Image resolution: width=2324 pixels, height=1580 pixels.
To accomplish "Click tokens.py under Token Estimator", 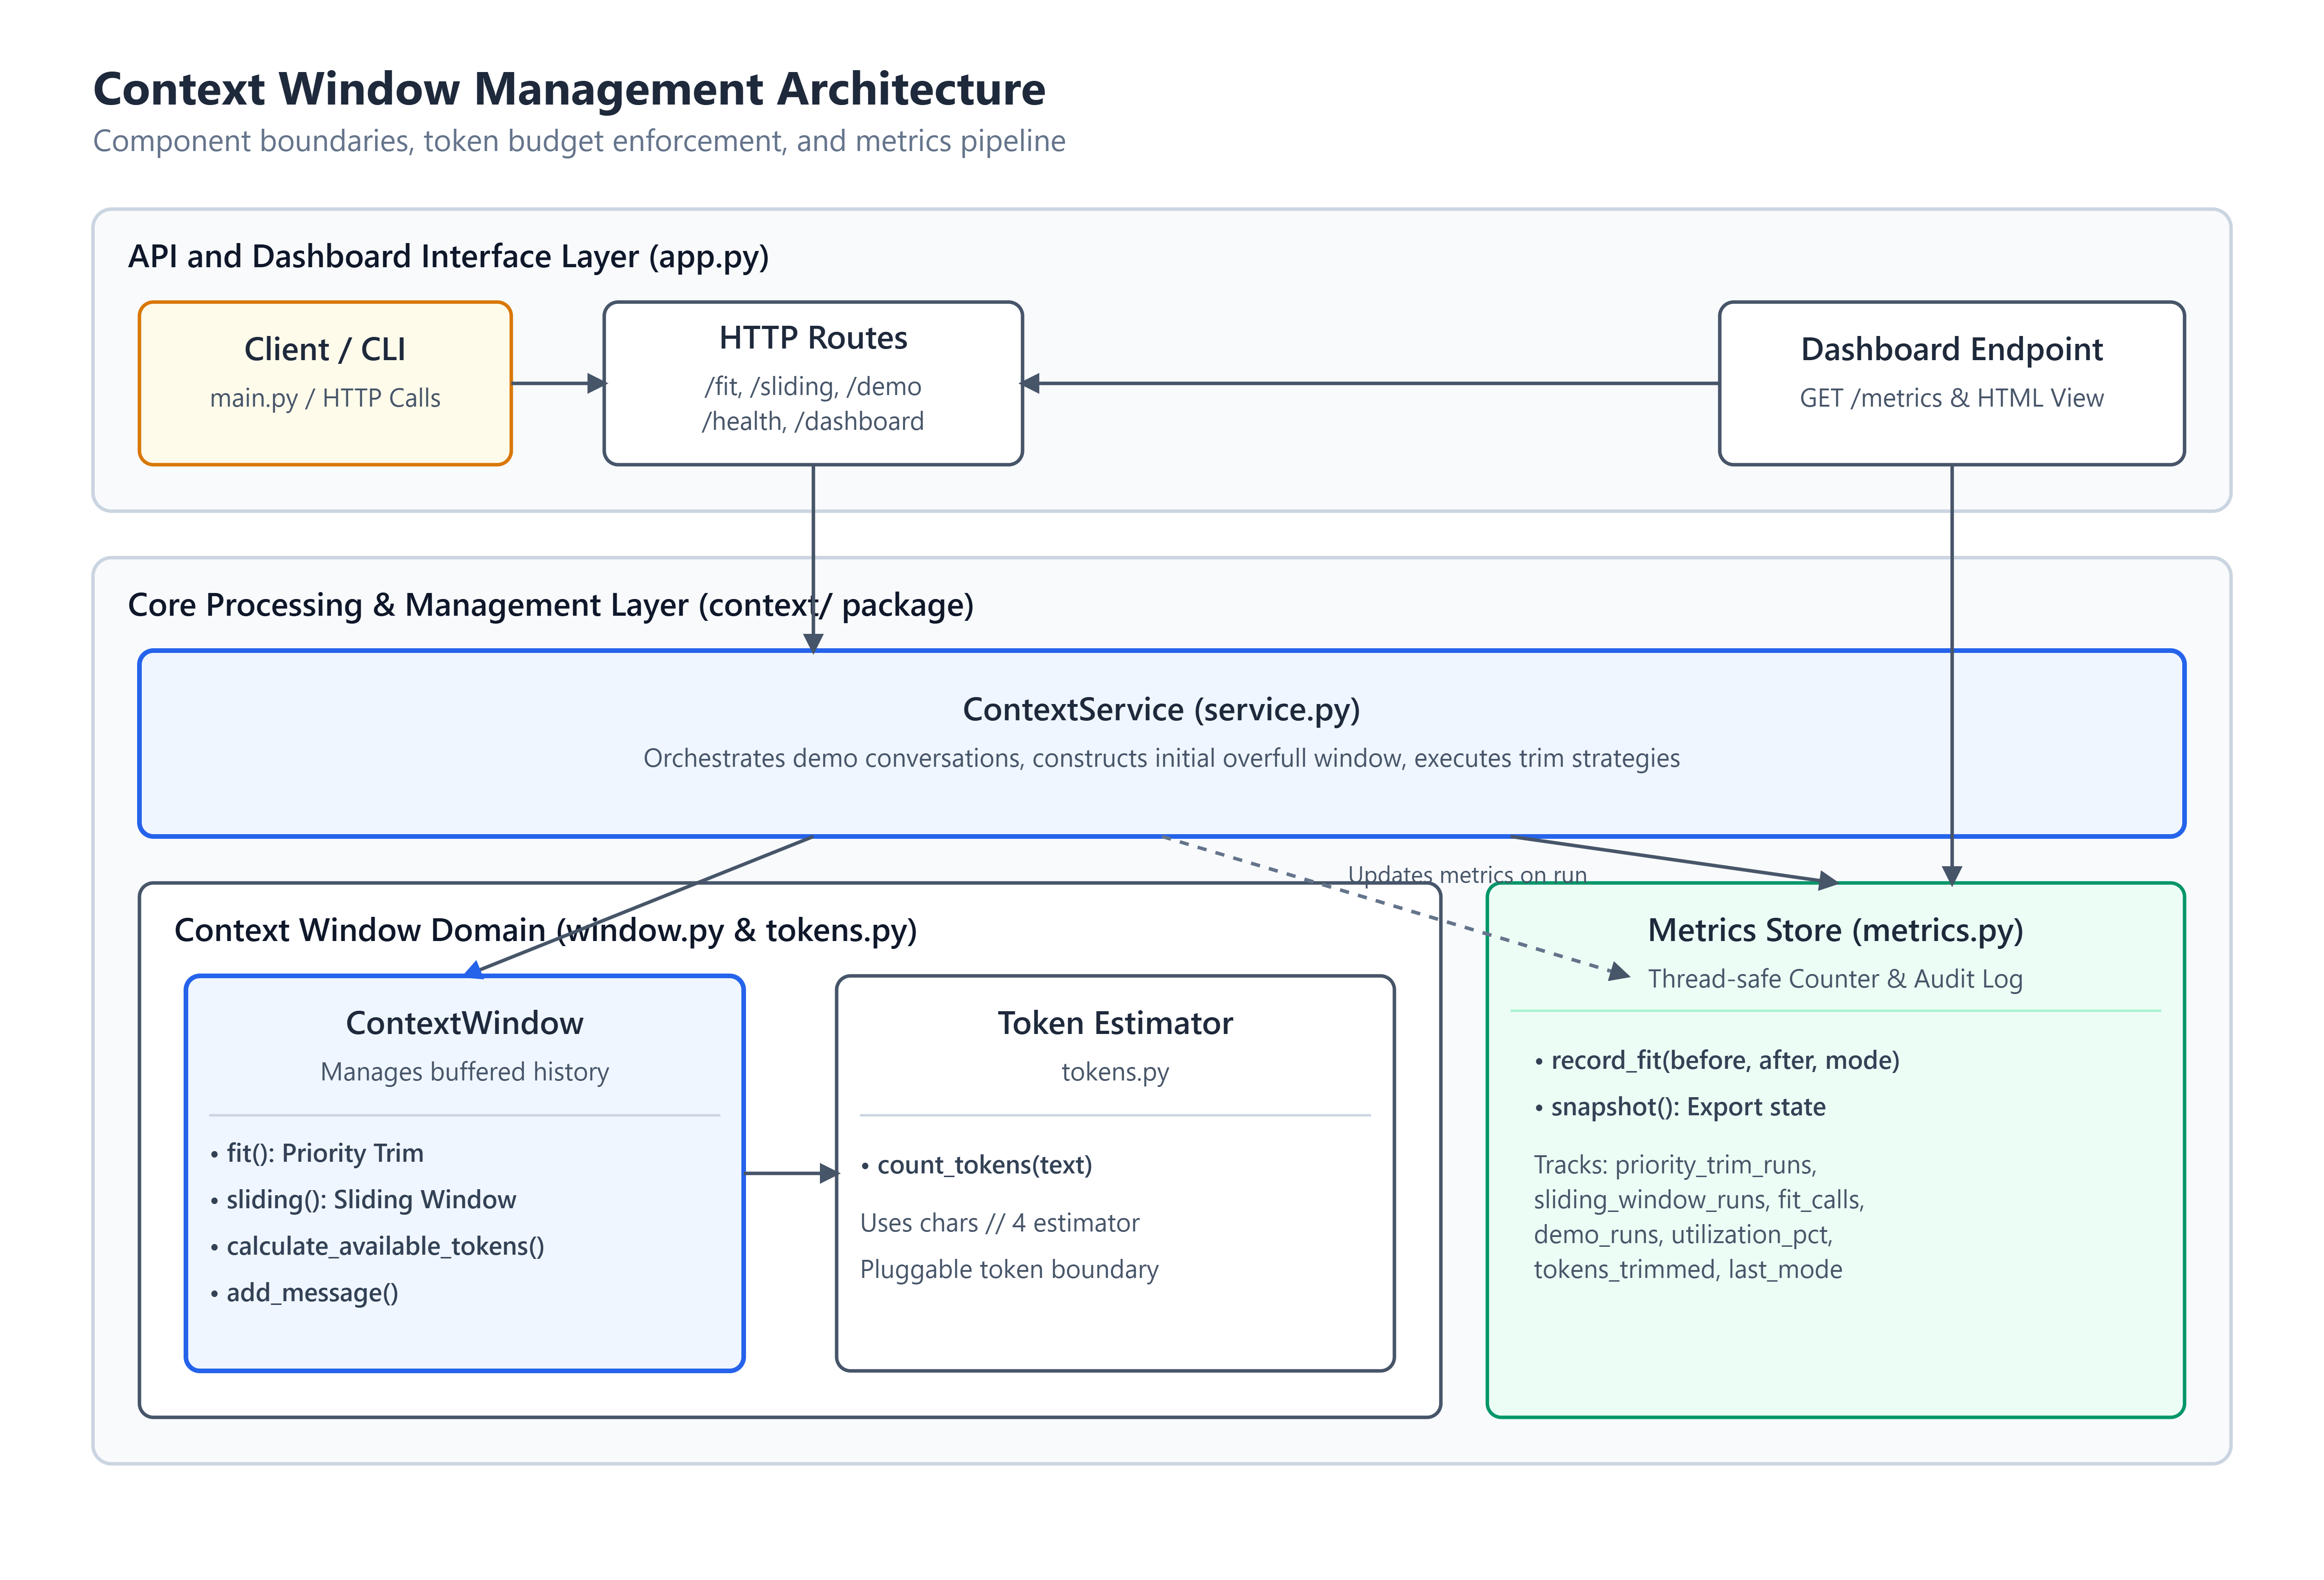I will click(x=1115, y=1072).
